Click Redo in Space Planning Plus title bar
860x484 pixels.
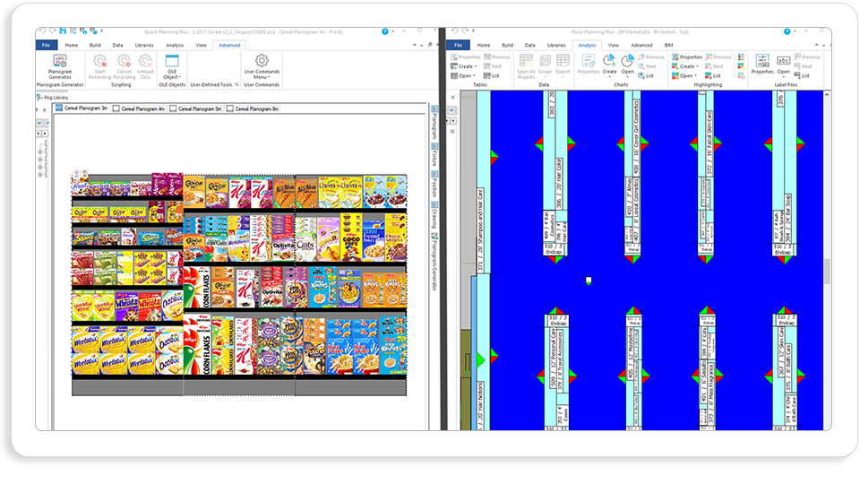coord(53,31)
